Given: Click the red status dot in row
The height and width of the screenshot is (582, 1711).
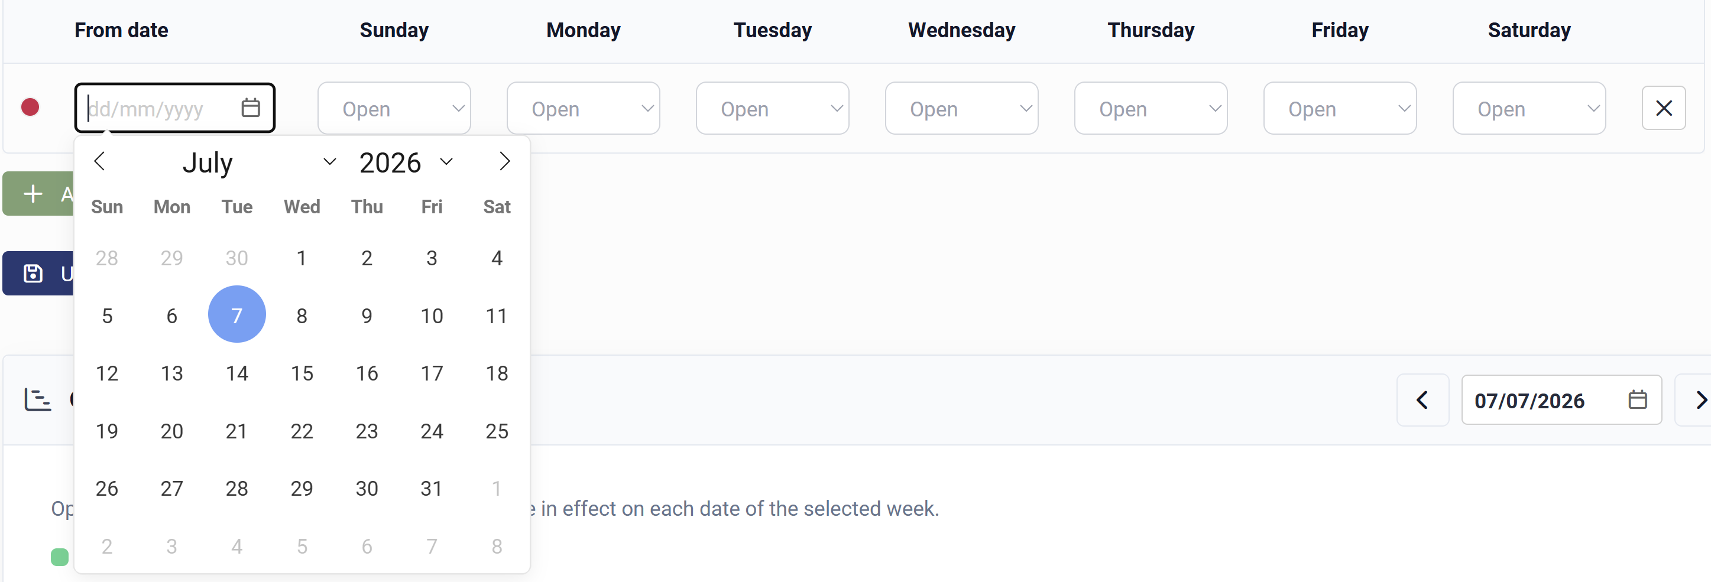Looking at the screenshot, I should [x=30, y=107].
